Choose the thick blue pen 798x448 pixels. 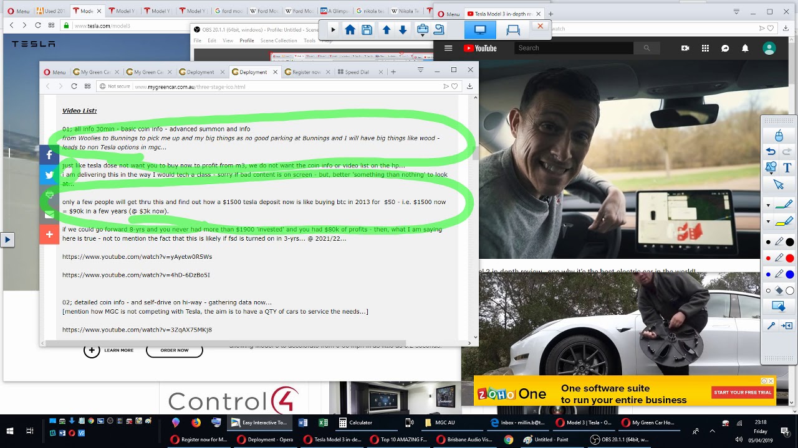(789, 274)
